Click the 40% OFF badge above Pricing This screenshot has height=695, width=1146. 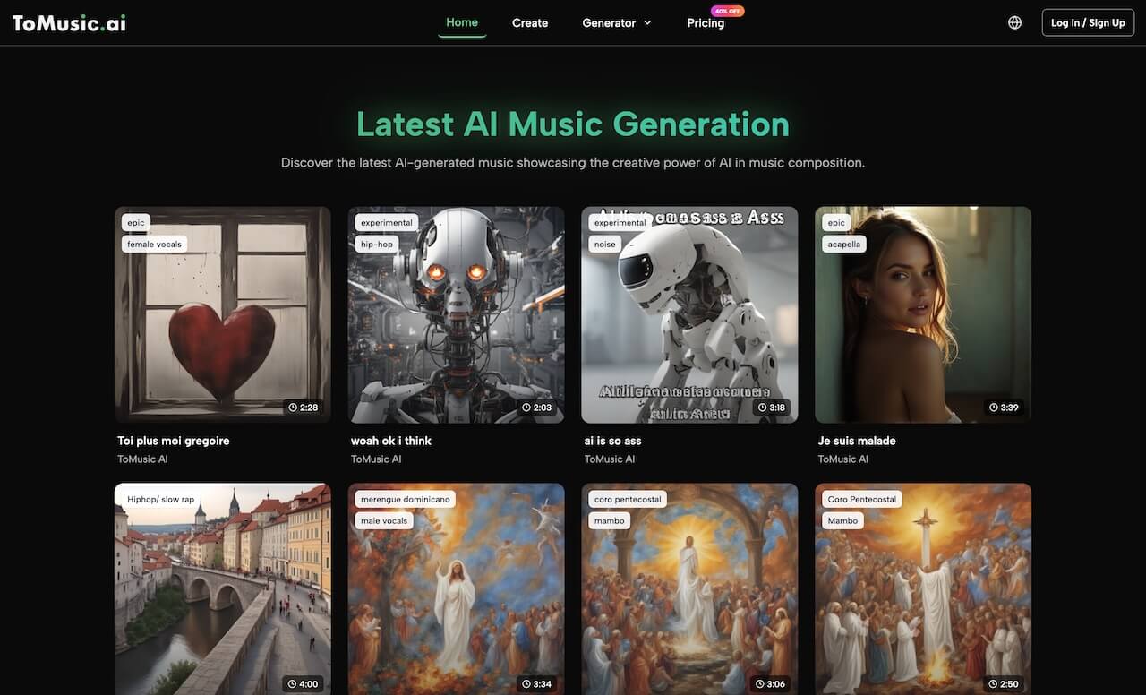[x=728, y=11]
